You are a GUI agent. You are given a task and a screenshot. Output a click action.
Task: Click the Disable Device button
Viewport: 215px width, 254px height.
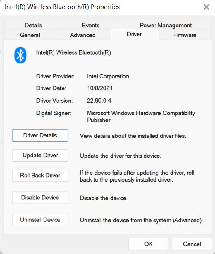click(40, 198)
